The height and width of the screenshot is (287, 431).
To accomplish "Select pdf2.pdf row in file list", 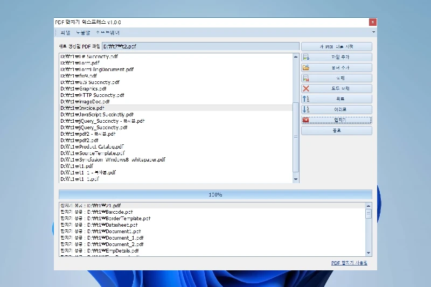I will (176, 141).
